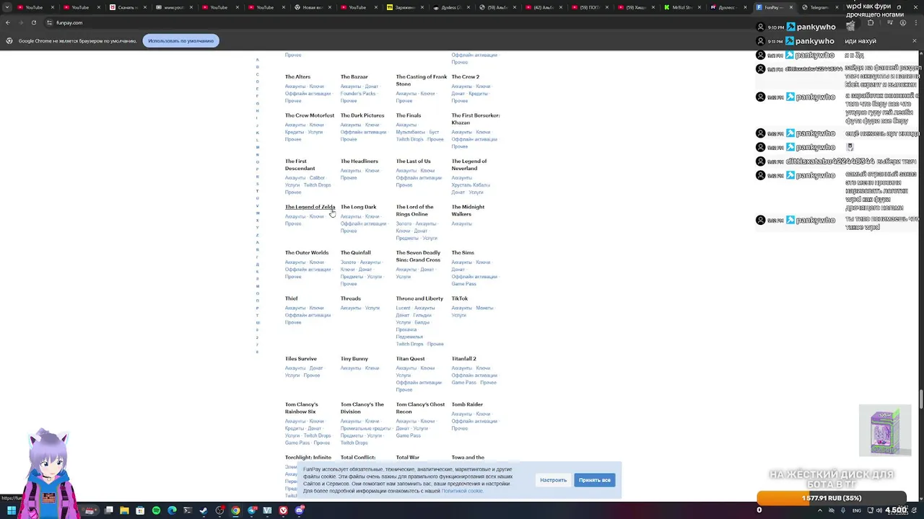924x519 pixels.
Task: Open Гильдии under Throne and Liberty
Action: 422,315
